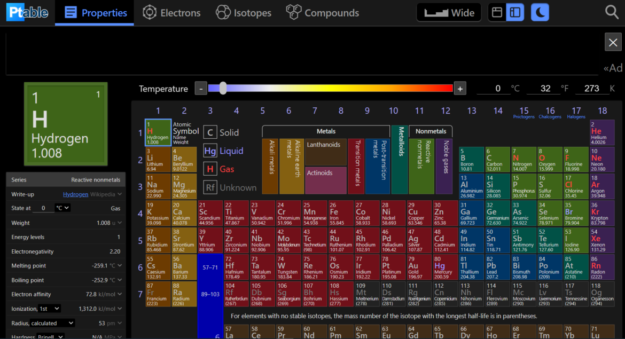Open the search magnifier

[x=611, y=11]
